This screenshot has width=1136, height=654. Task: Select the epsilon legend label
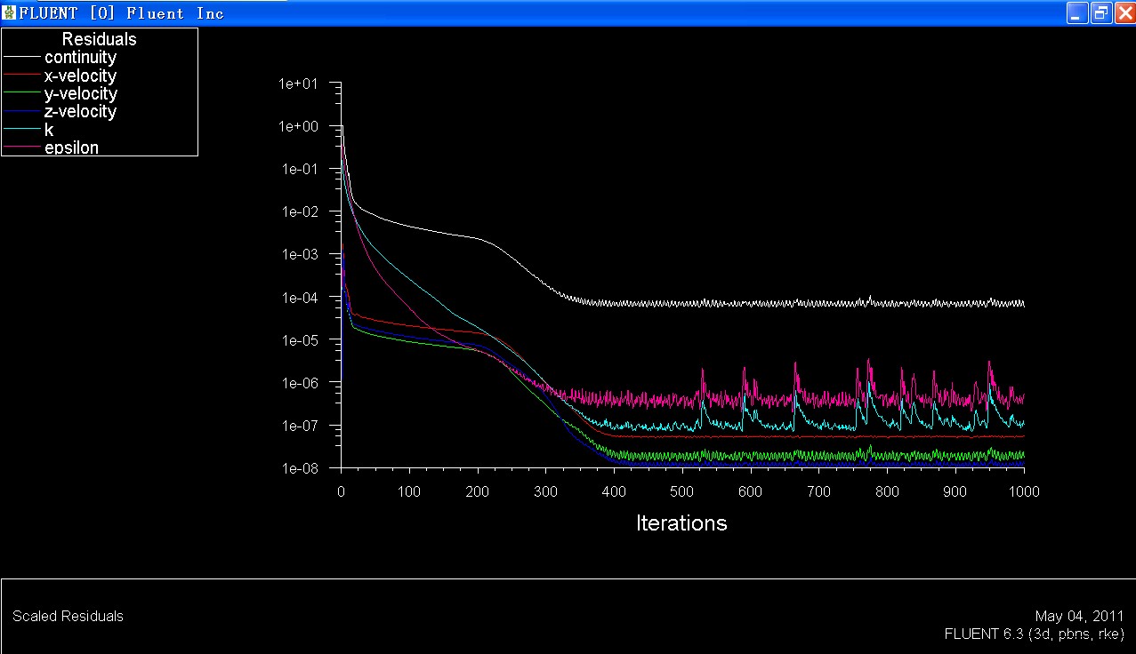click(x=71, y=148)
